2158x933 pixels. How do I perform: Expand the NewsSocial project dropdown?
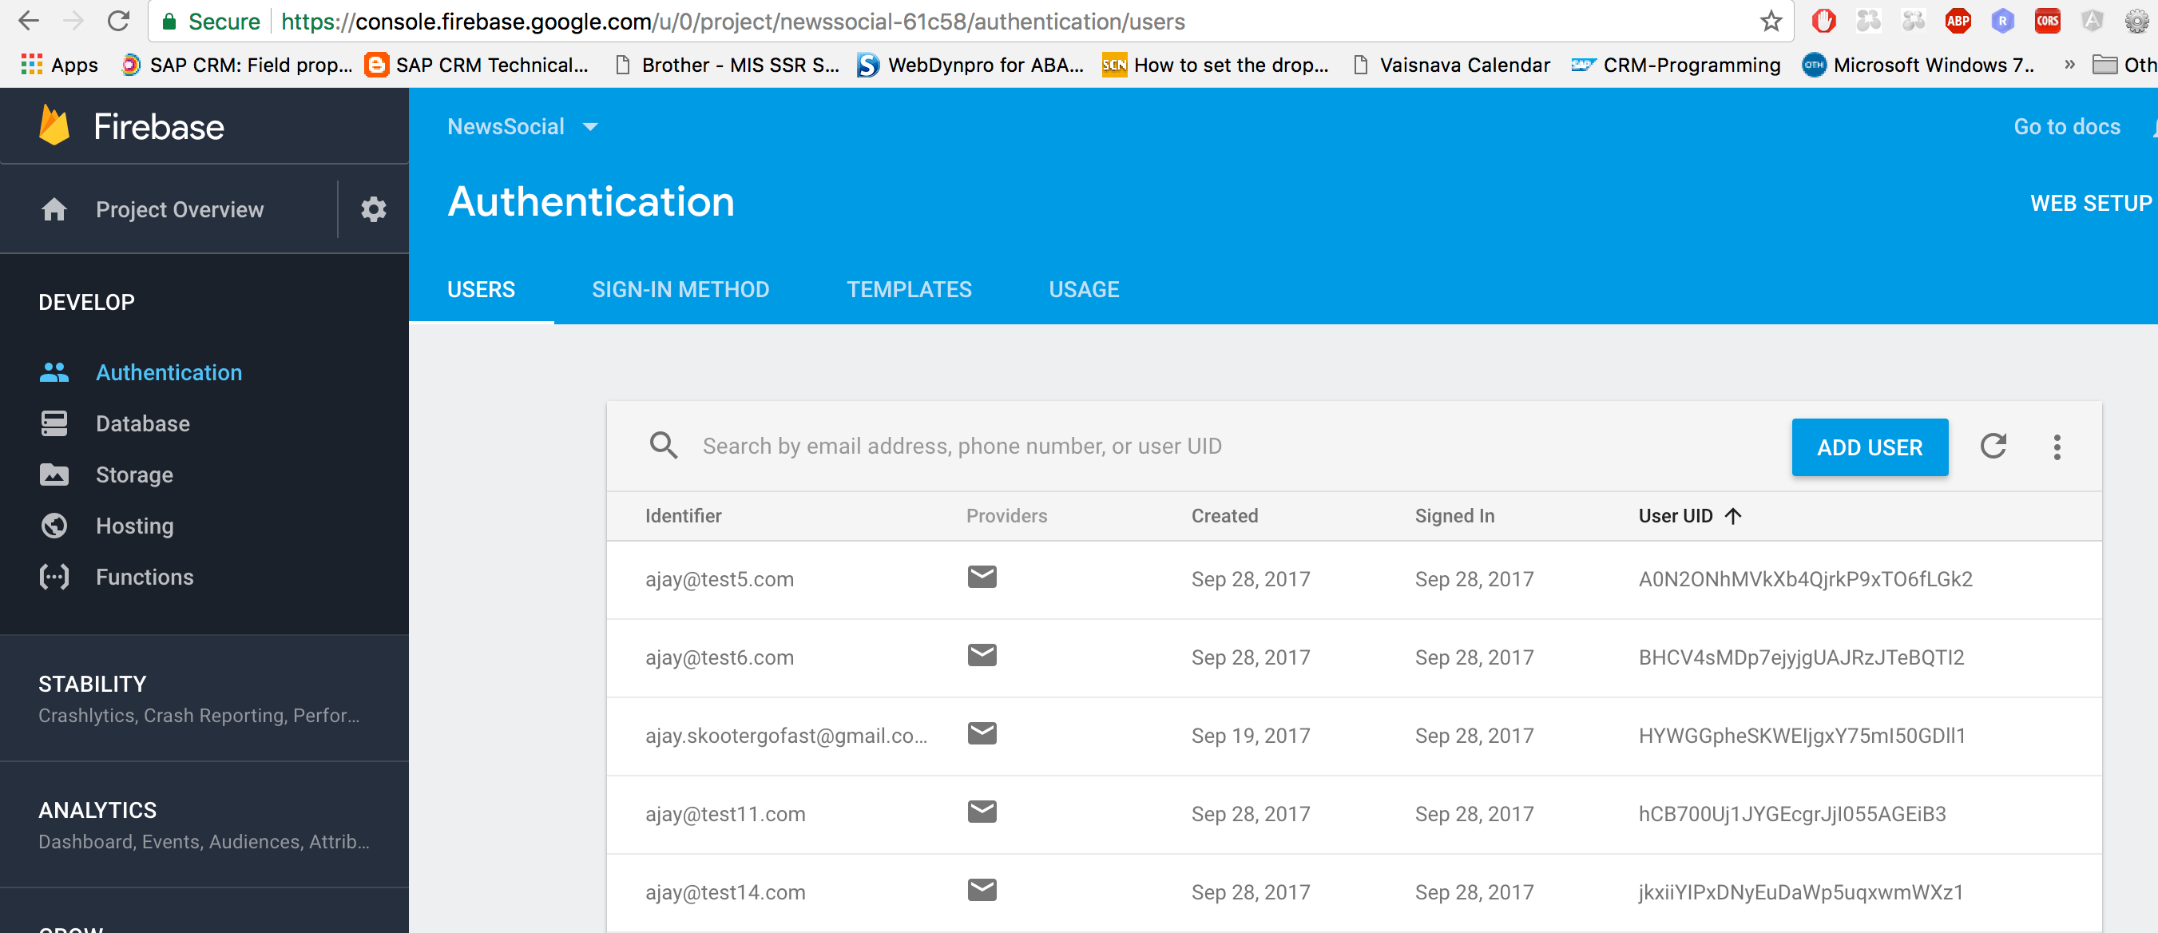(523, 126)
